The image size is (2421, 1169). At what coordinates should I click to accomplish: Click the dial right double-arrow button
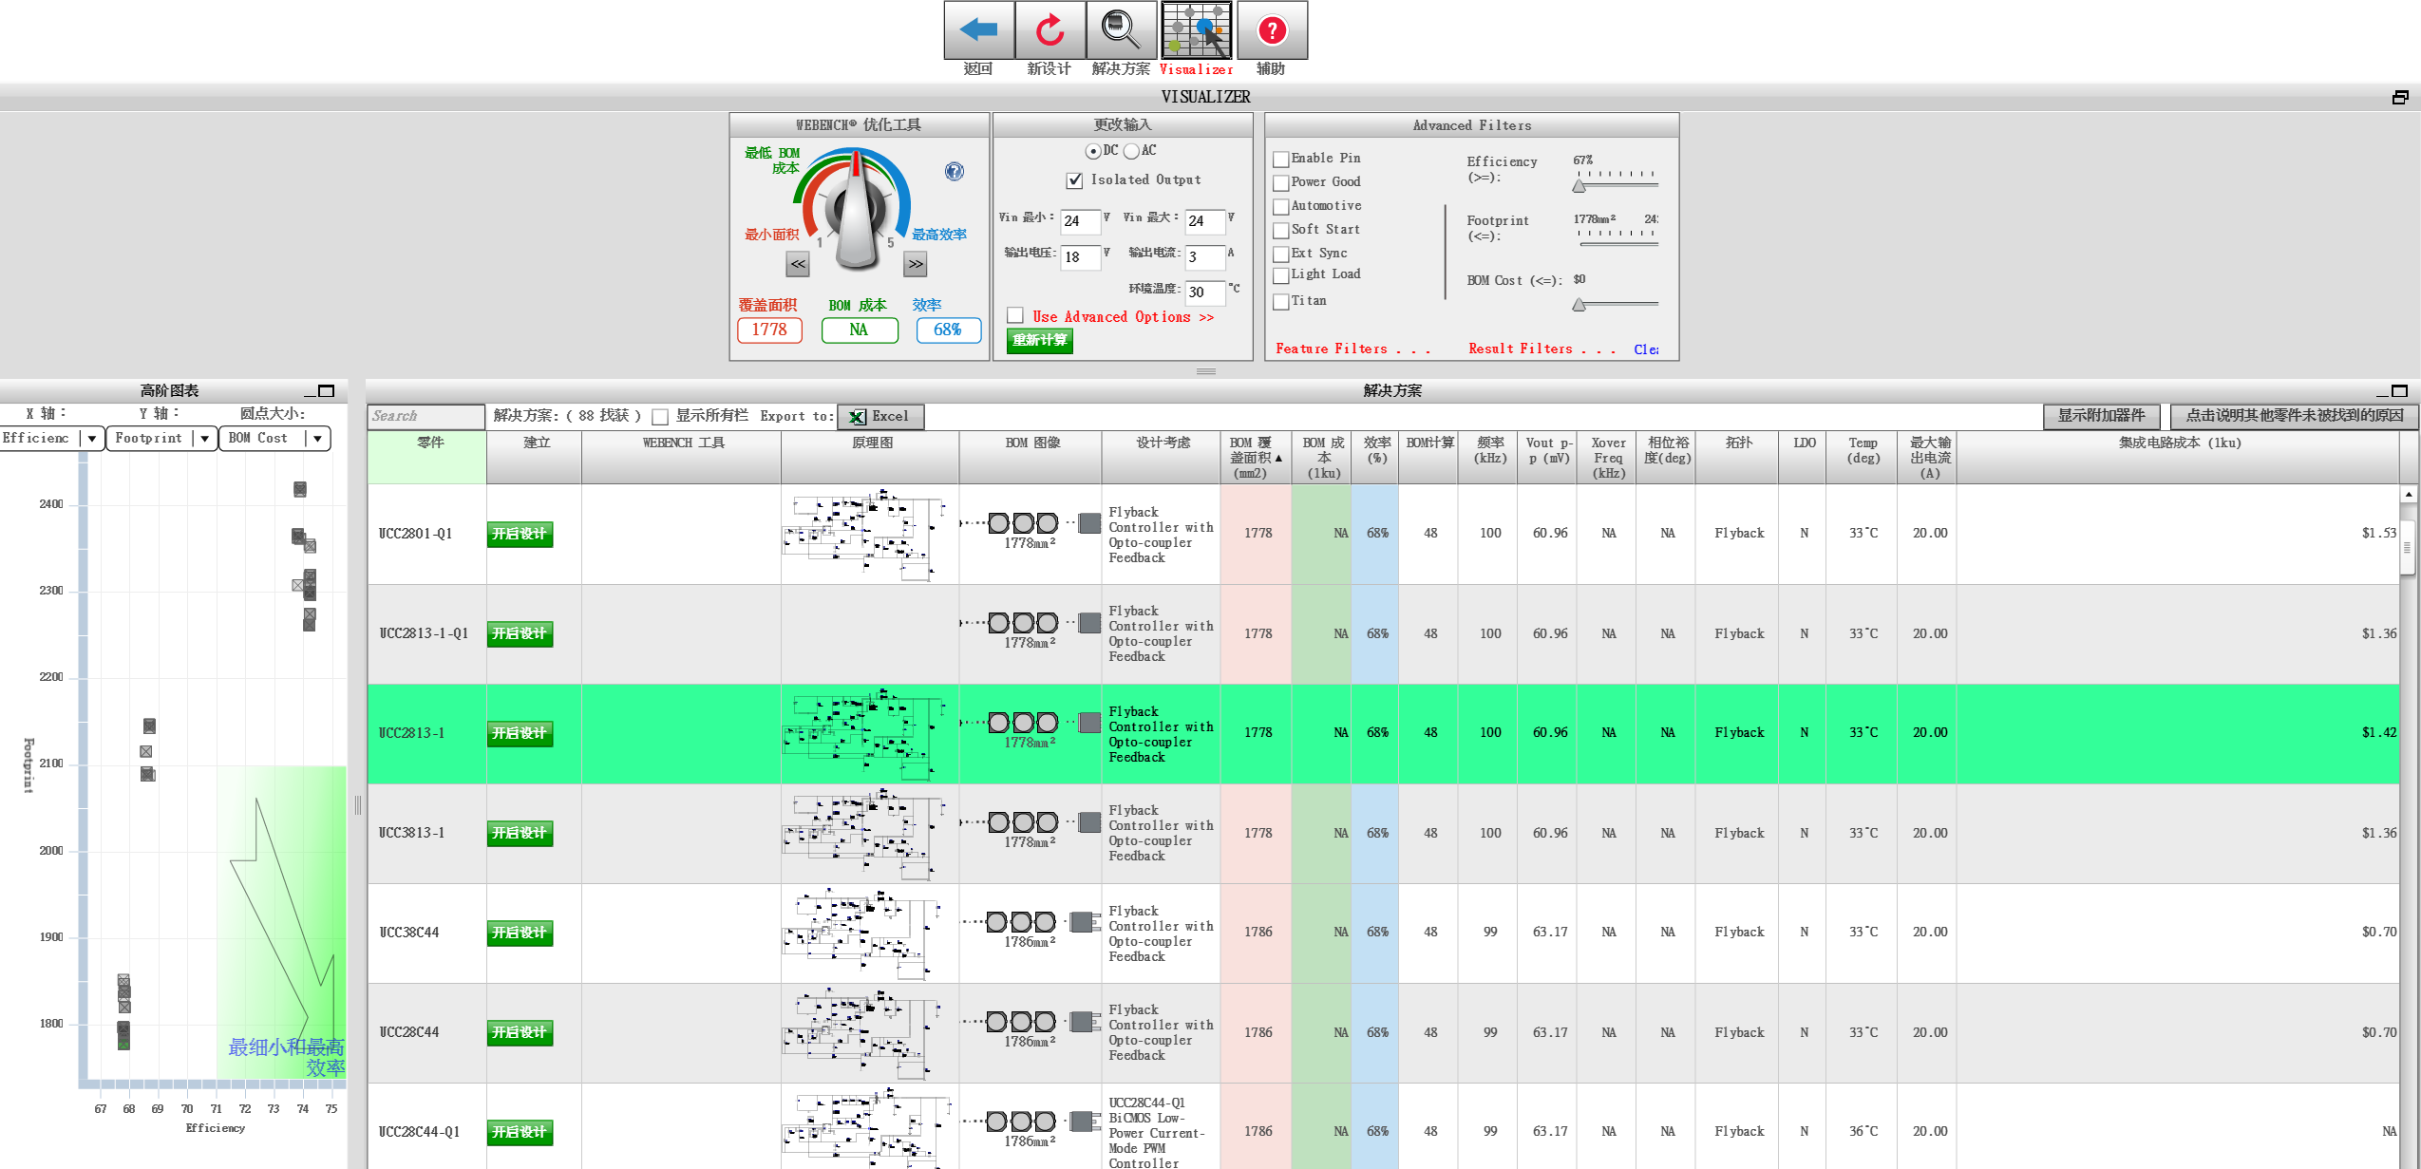pyautogui.click(x=915, y=265)
